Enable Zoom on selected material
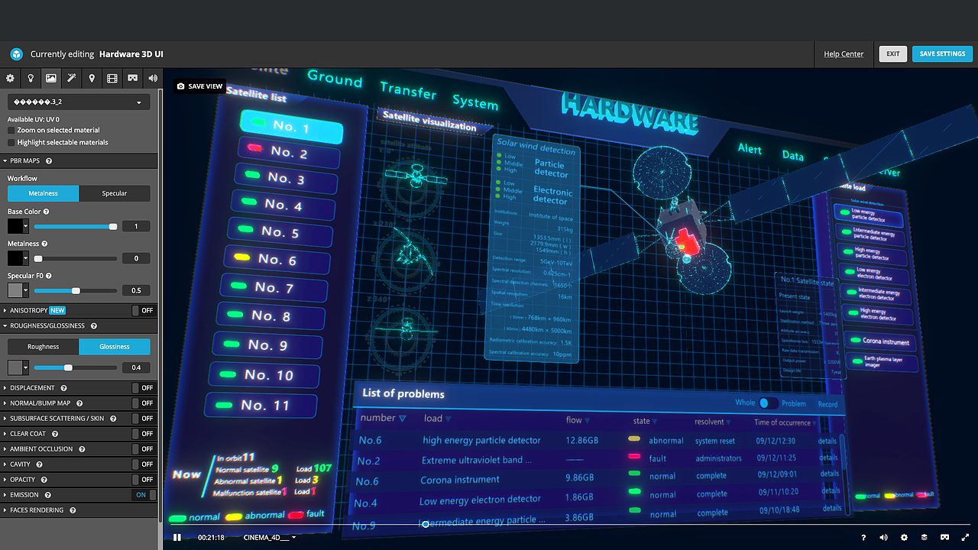The image size is (978, 550). (x=11, y=131)
